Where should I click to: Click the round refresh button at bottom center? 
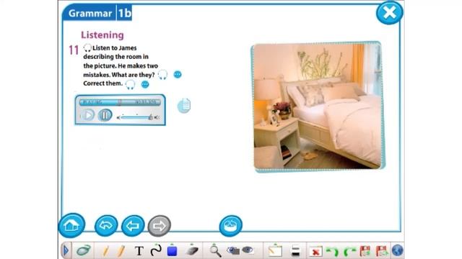click(x=231, y=225)
